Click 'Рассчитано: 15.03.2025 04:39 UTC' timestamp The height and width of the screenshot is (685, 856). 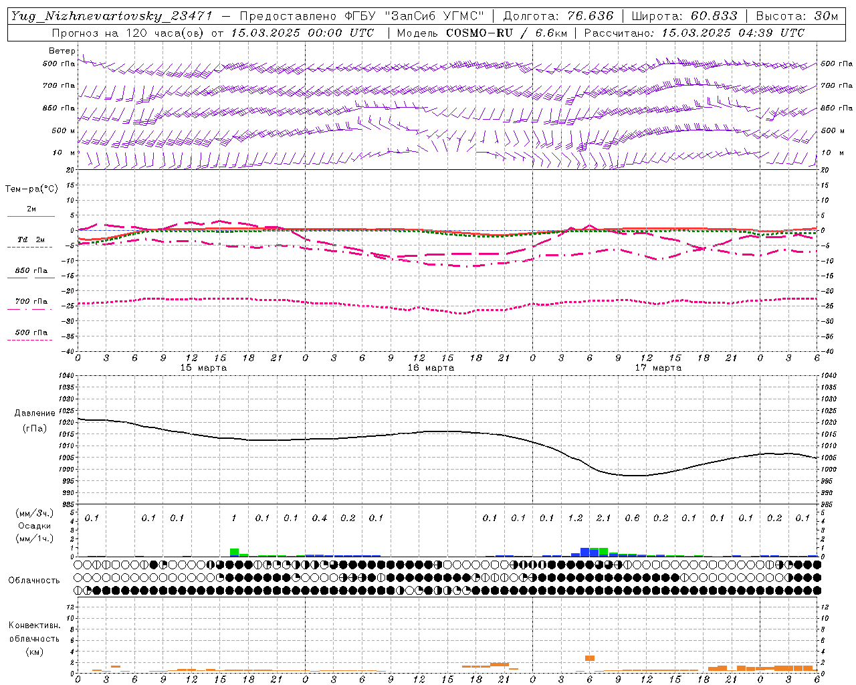[694, 33]
